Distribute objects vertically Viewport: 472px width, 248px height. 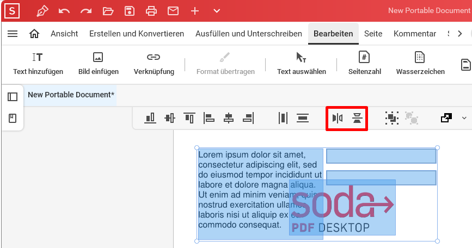(x=303, y=118)
